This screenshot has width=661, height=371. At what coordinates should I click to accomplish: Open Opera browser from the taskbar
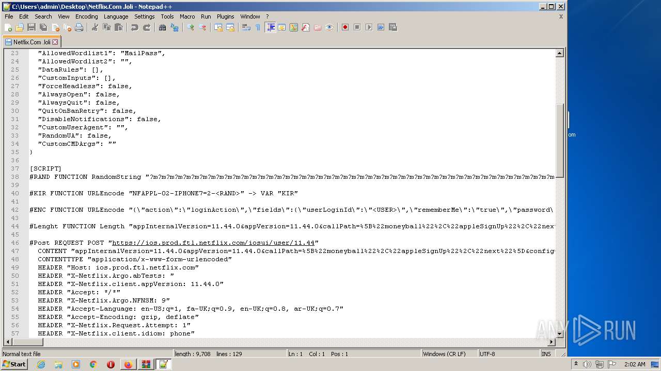(111, 364)
